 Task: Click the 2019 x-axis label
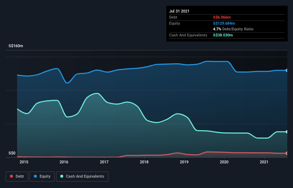(x=184, y=162)
